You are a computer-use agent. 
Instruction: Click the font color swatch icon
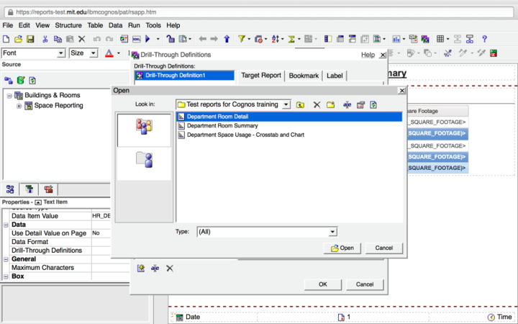109,53
